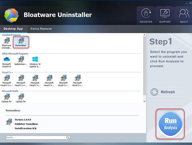
Task: Click the Run Analysis button
Action: coord(170,124)
